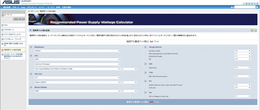Expand the Radeon HD6870 VGA card dropdown
260x110 pixels.
click(x=77, y=82)
